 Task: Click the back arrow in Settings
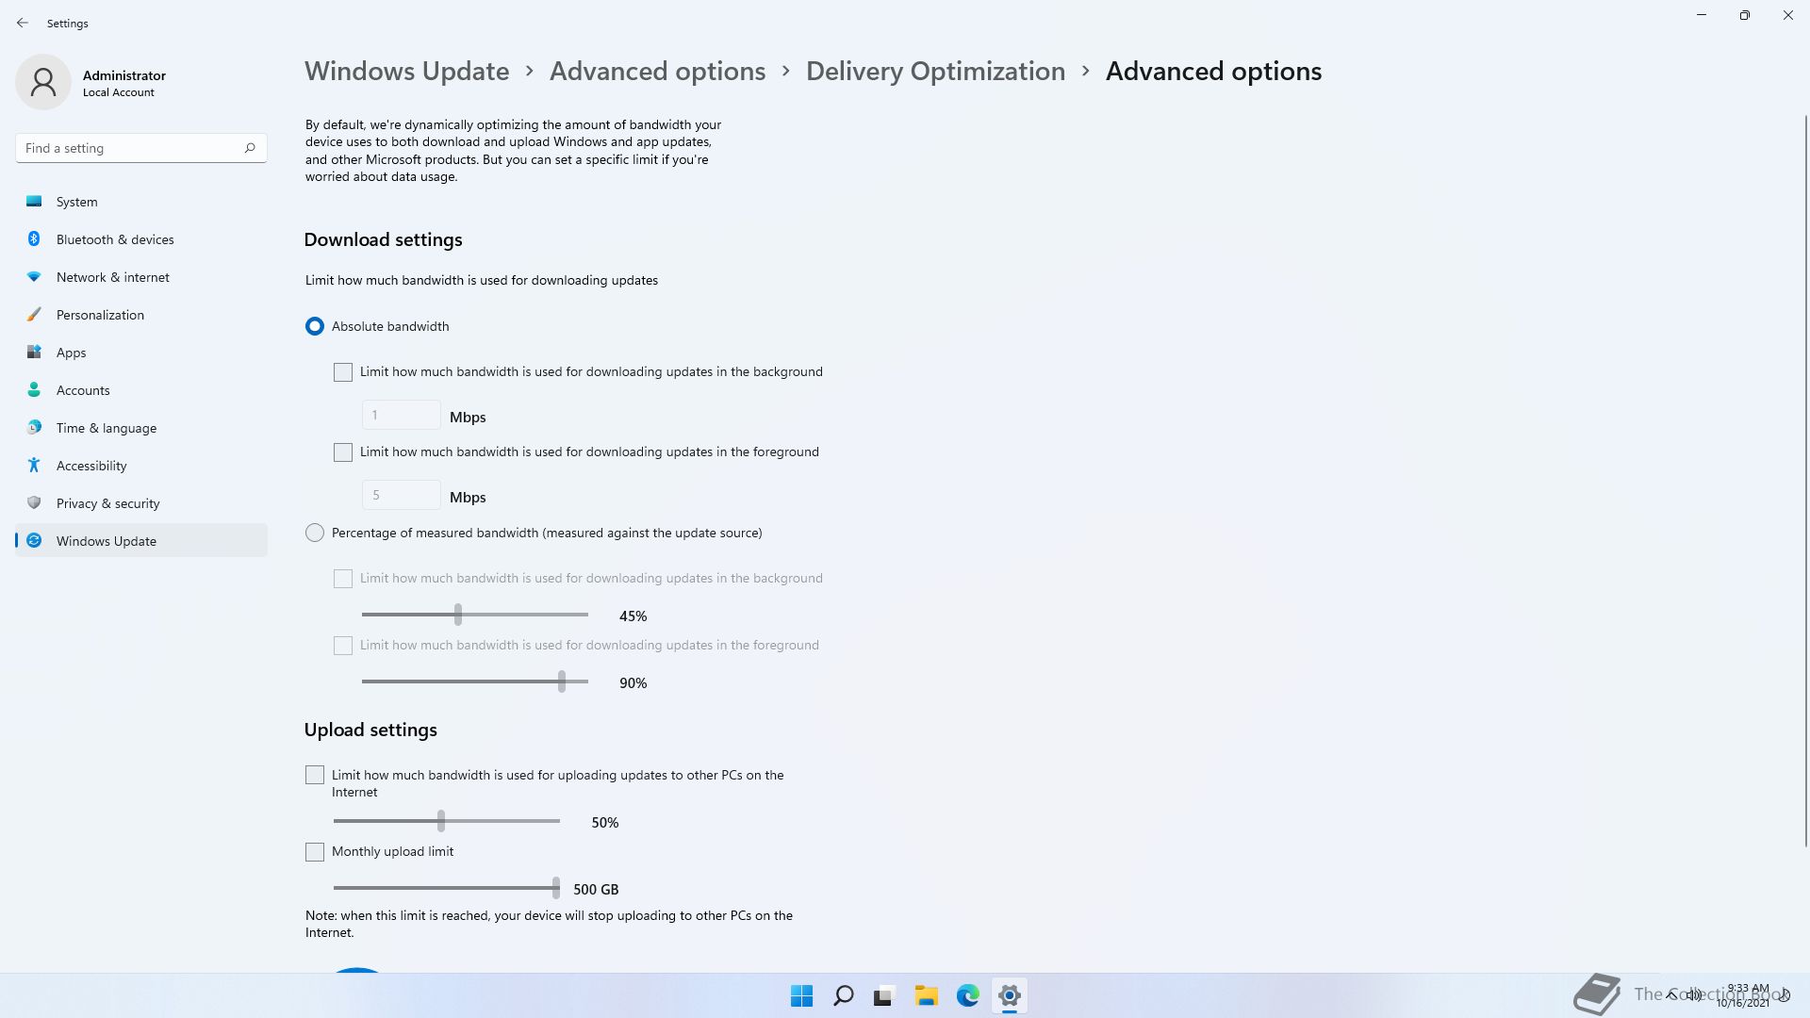click(x=23, y=23)
